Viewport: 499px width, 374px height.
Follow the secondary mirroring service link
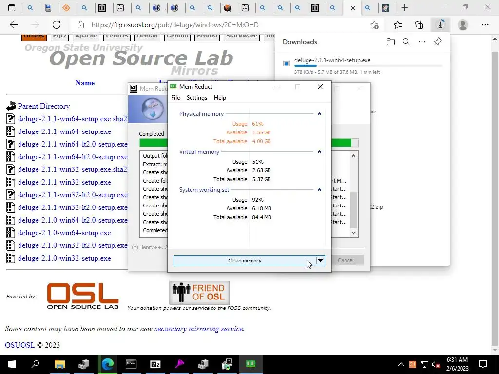point(199,329)
